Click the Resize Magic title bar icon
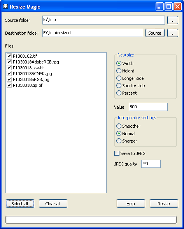Viewport: 184px width, 229px height. pos(5,6)
